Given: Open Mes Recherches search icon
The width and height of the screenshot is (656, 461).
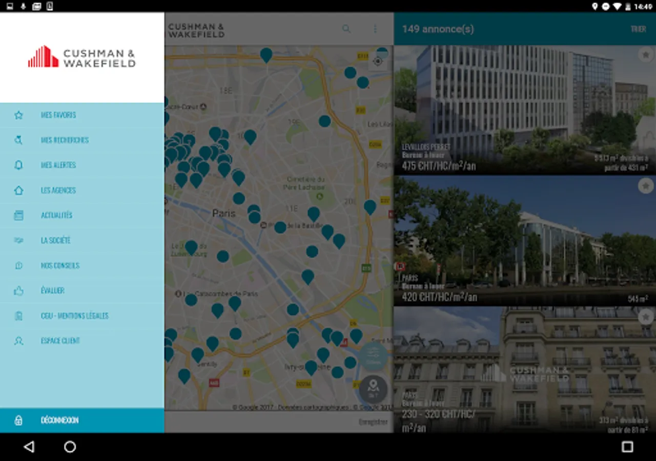Looking at the screenshot, I should pyautogui.click(x=18, y=140).
